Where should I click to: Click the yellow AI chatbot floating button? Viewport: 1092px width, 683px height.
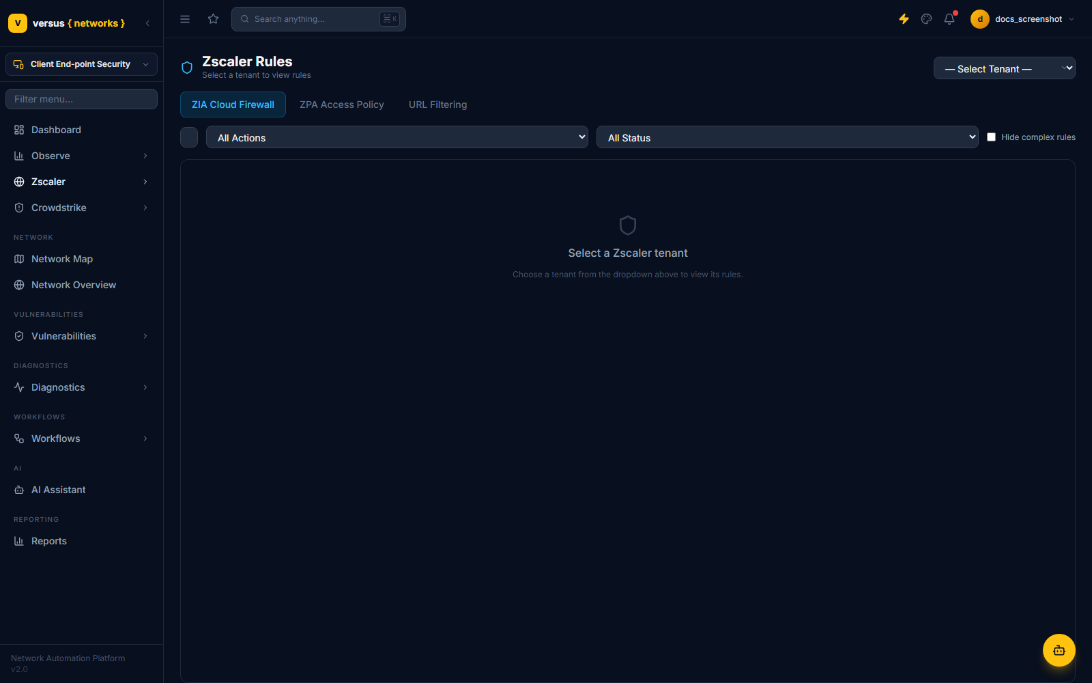point(1059,650)
